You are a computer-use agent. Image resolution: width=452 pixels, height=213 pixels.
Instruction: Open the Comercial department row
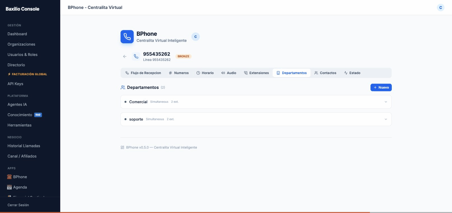click(x=138, y=102)
